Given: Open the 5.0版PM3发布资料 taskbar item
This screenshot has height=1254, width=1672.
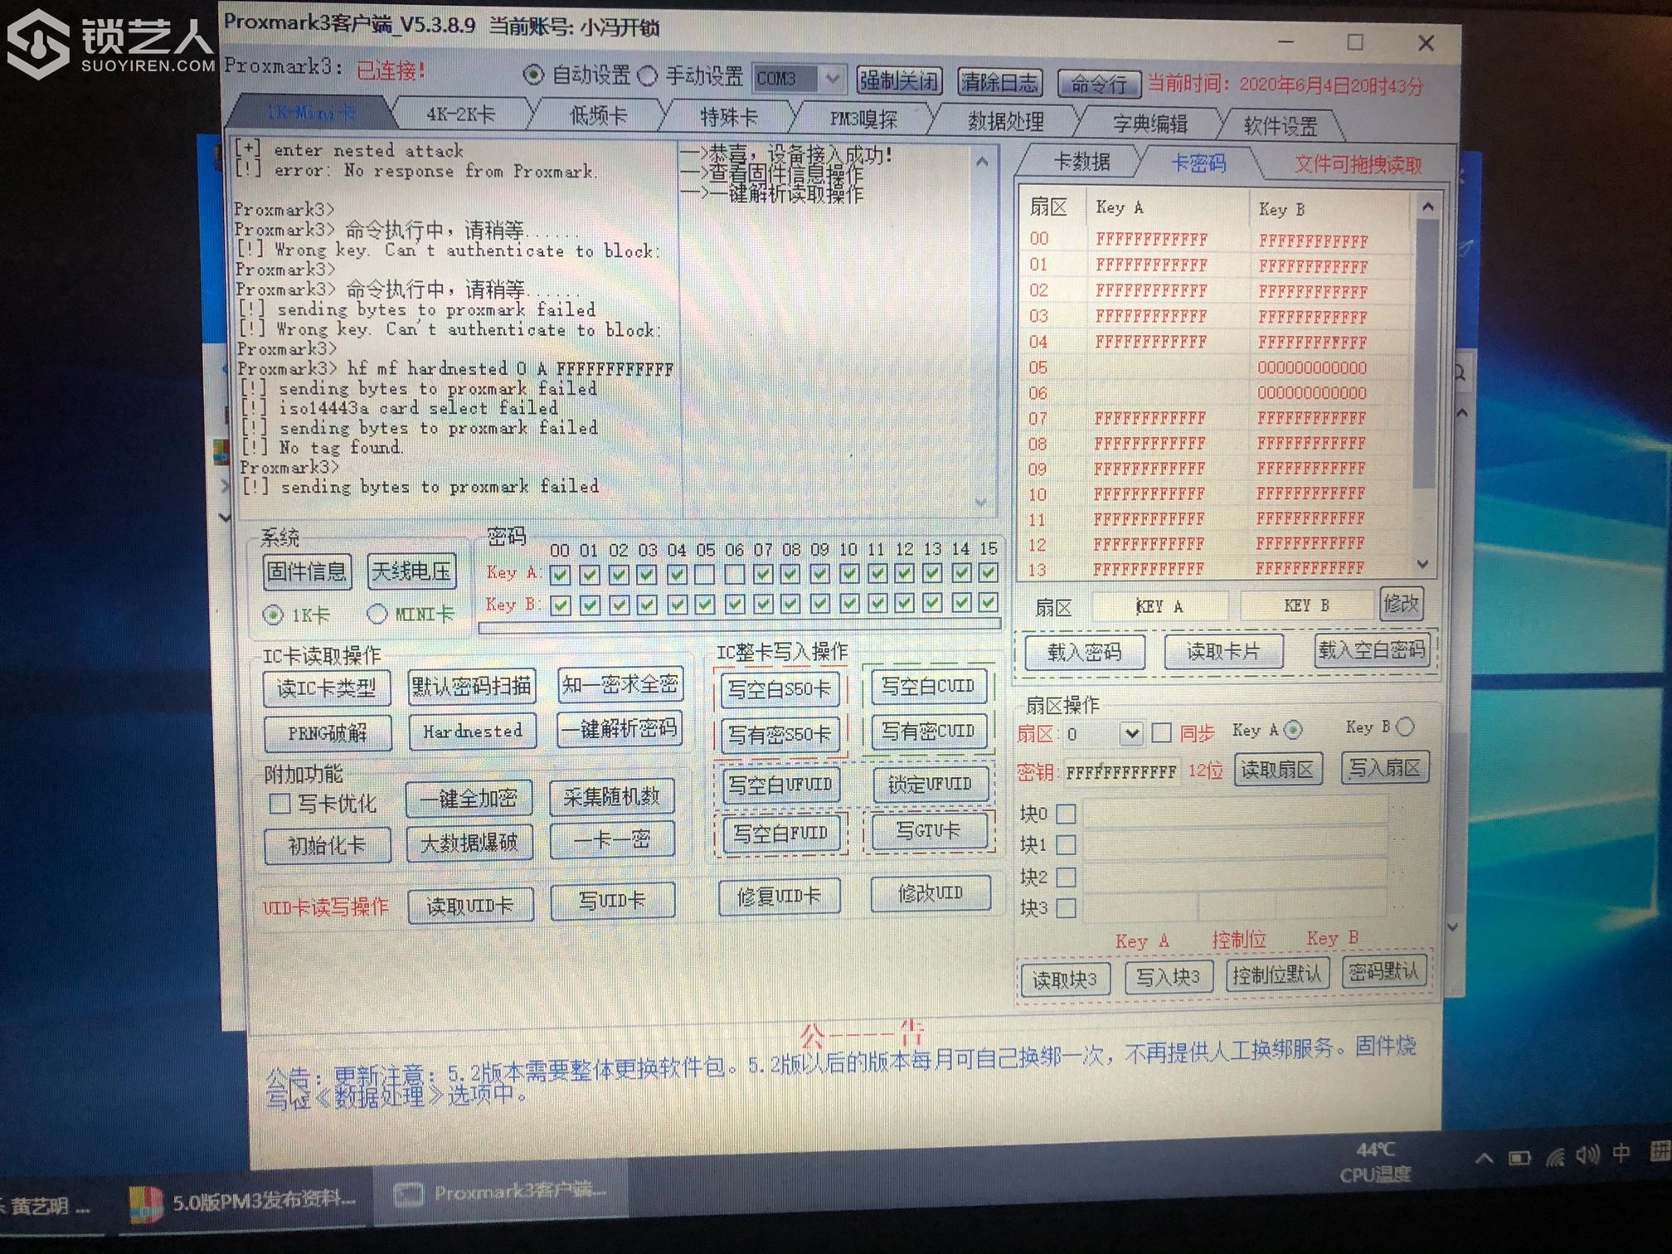Looking at the screenshot, I should click(x=245, y=1202).
